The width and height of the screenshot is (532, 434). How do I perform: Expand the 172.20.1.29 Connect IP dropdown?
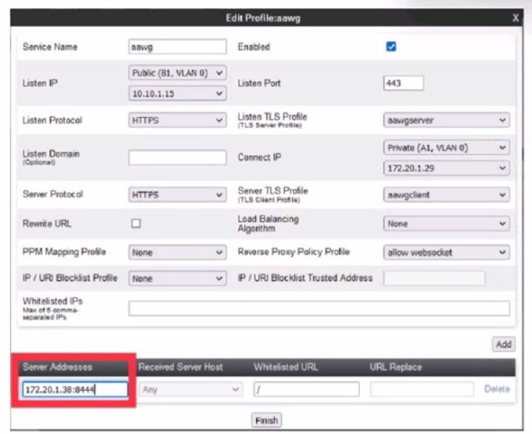[x=447, y=168]
